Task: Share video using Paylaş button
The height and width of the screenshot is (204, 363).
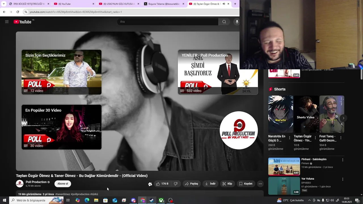Action: 191,184
